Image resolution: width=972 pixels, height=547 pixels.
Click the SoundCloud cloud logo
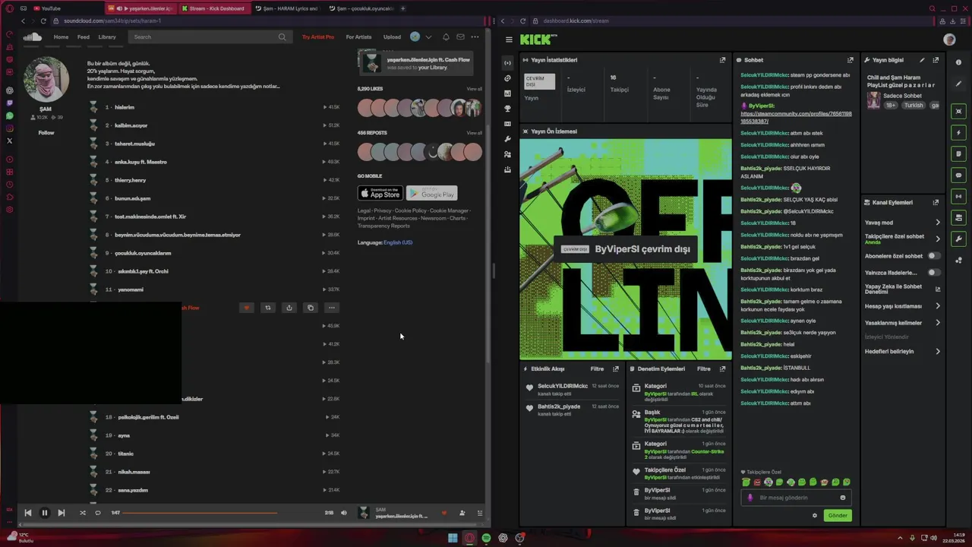33,36
